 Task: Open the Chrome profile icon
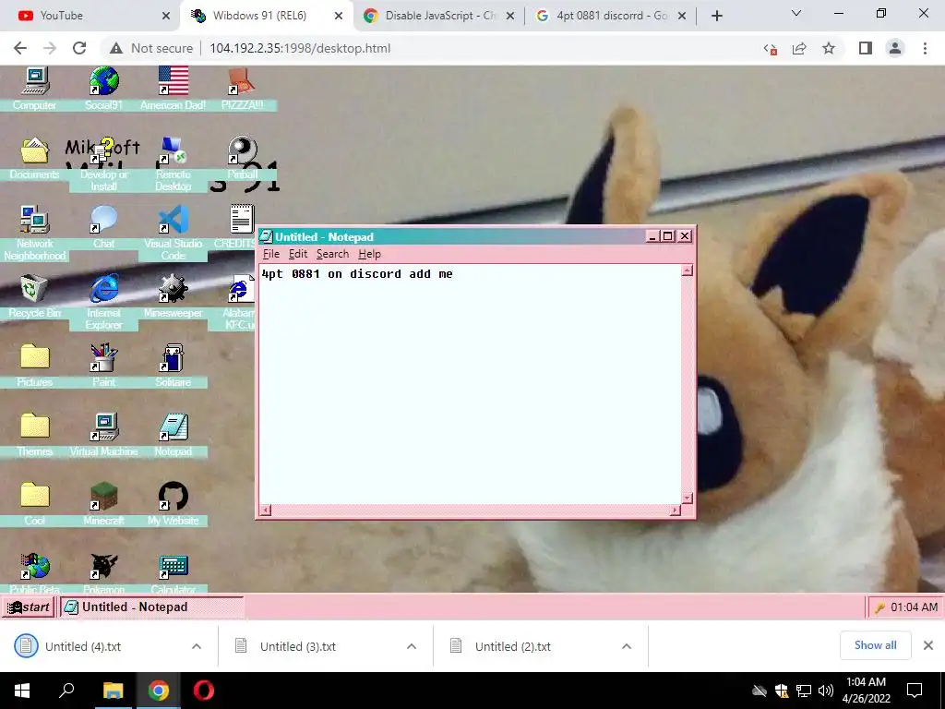pos(895,48)
